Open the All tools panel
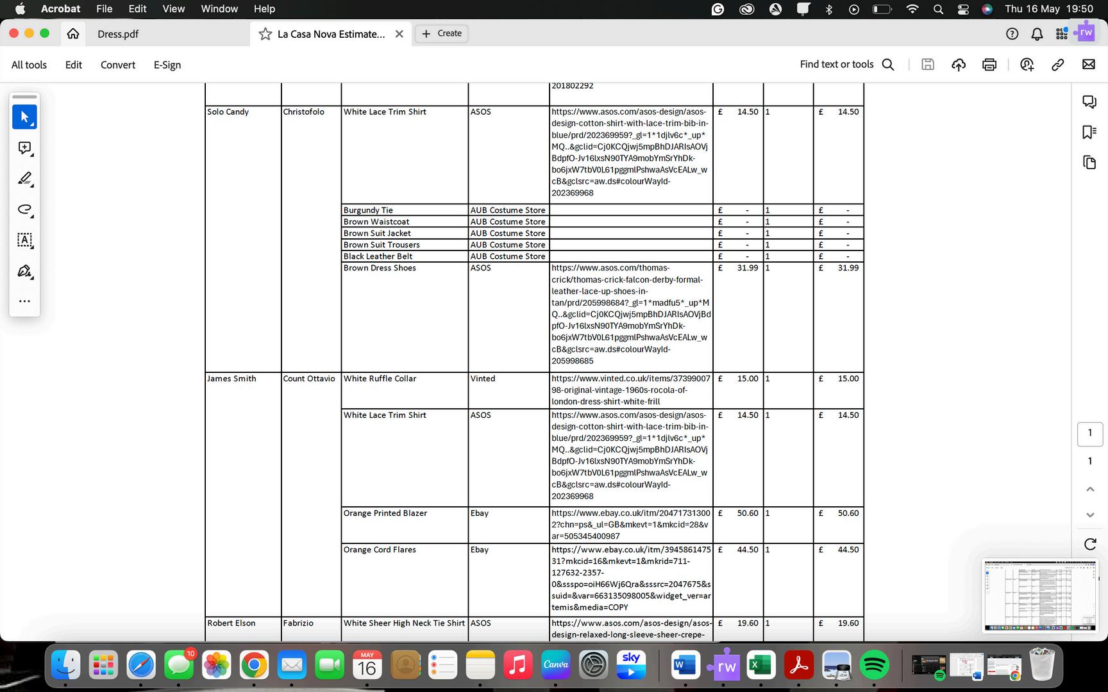 29,65
